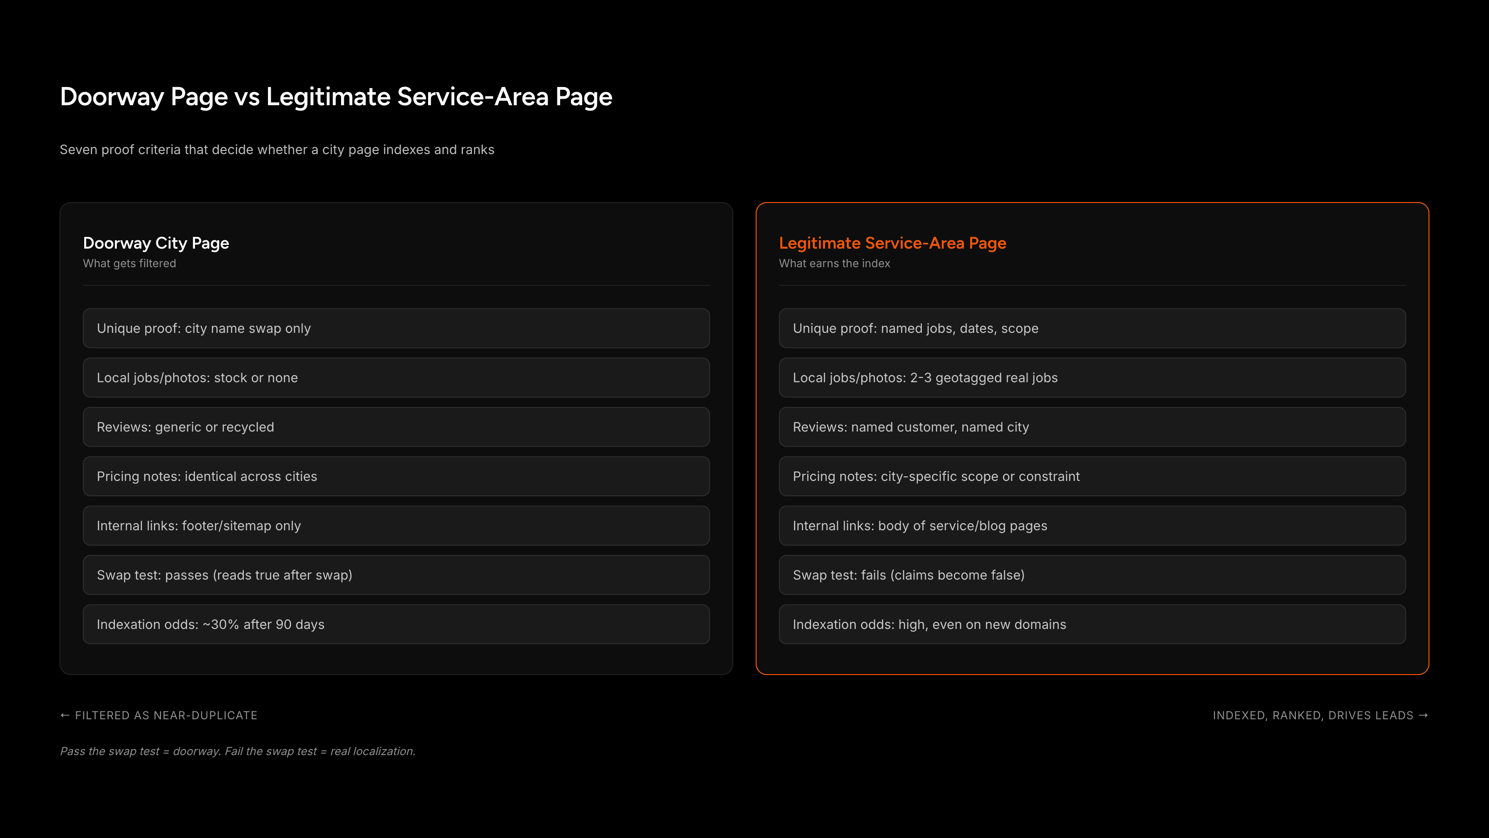
Task: Click 'INDEXED, RANKED, DRIVES LEADS' label
Action: pos(1320,716)
